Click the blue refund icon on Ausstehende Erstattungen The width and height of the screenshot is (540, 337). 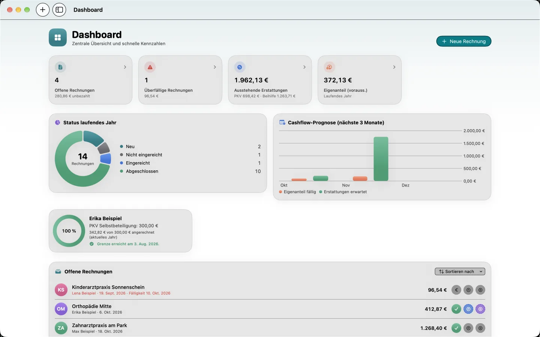pos(240,67)
